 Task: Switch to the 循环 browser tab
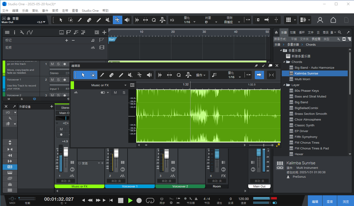tap(302, 32)
